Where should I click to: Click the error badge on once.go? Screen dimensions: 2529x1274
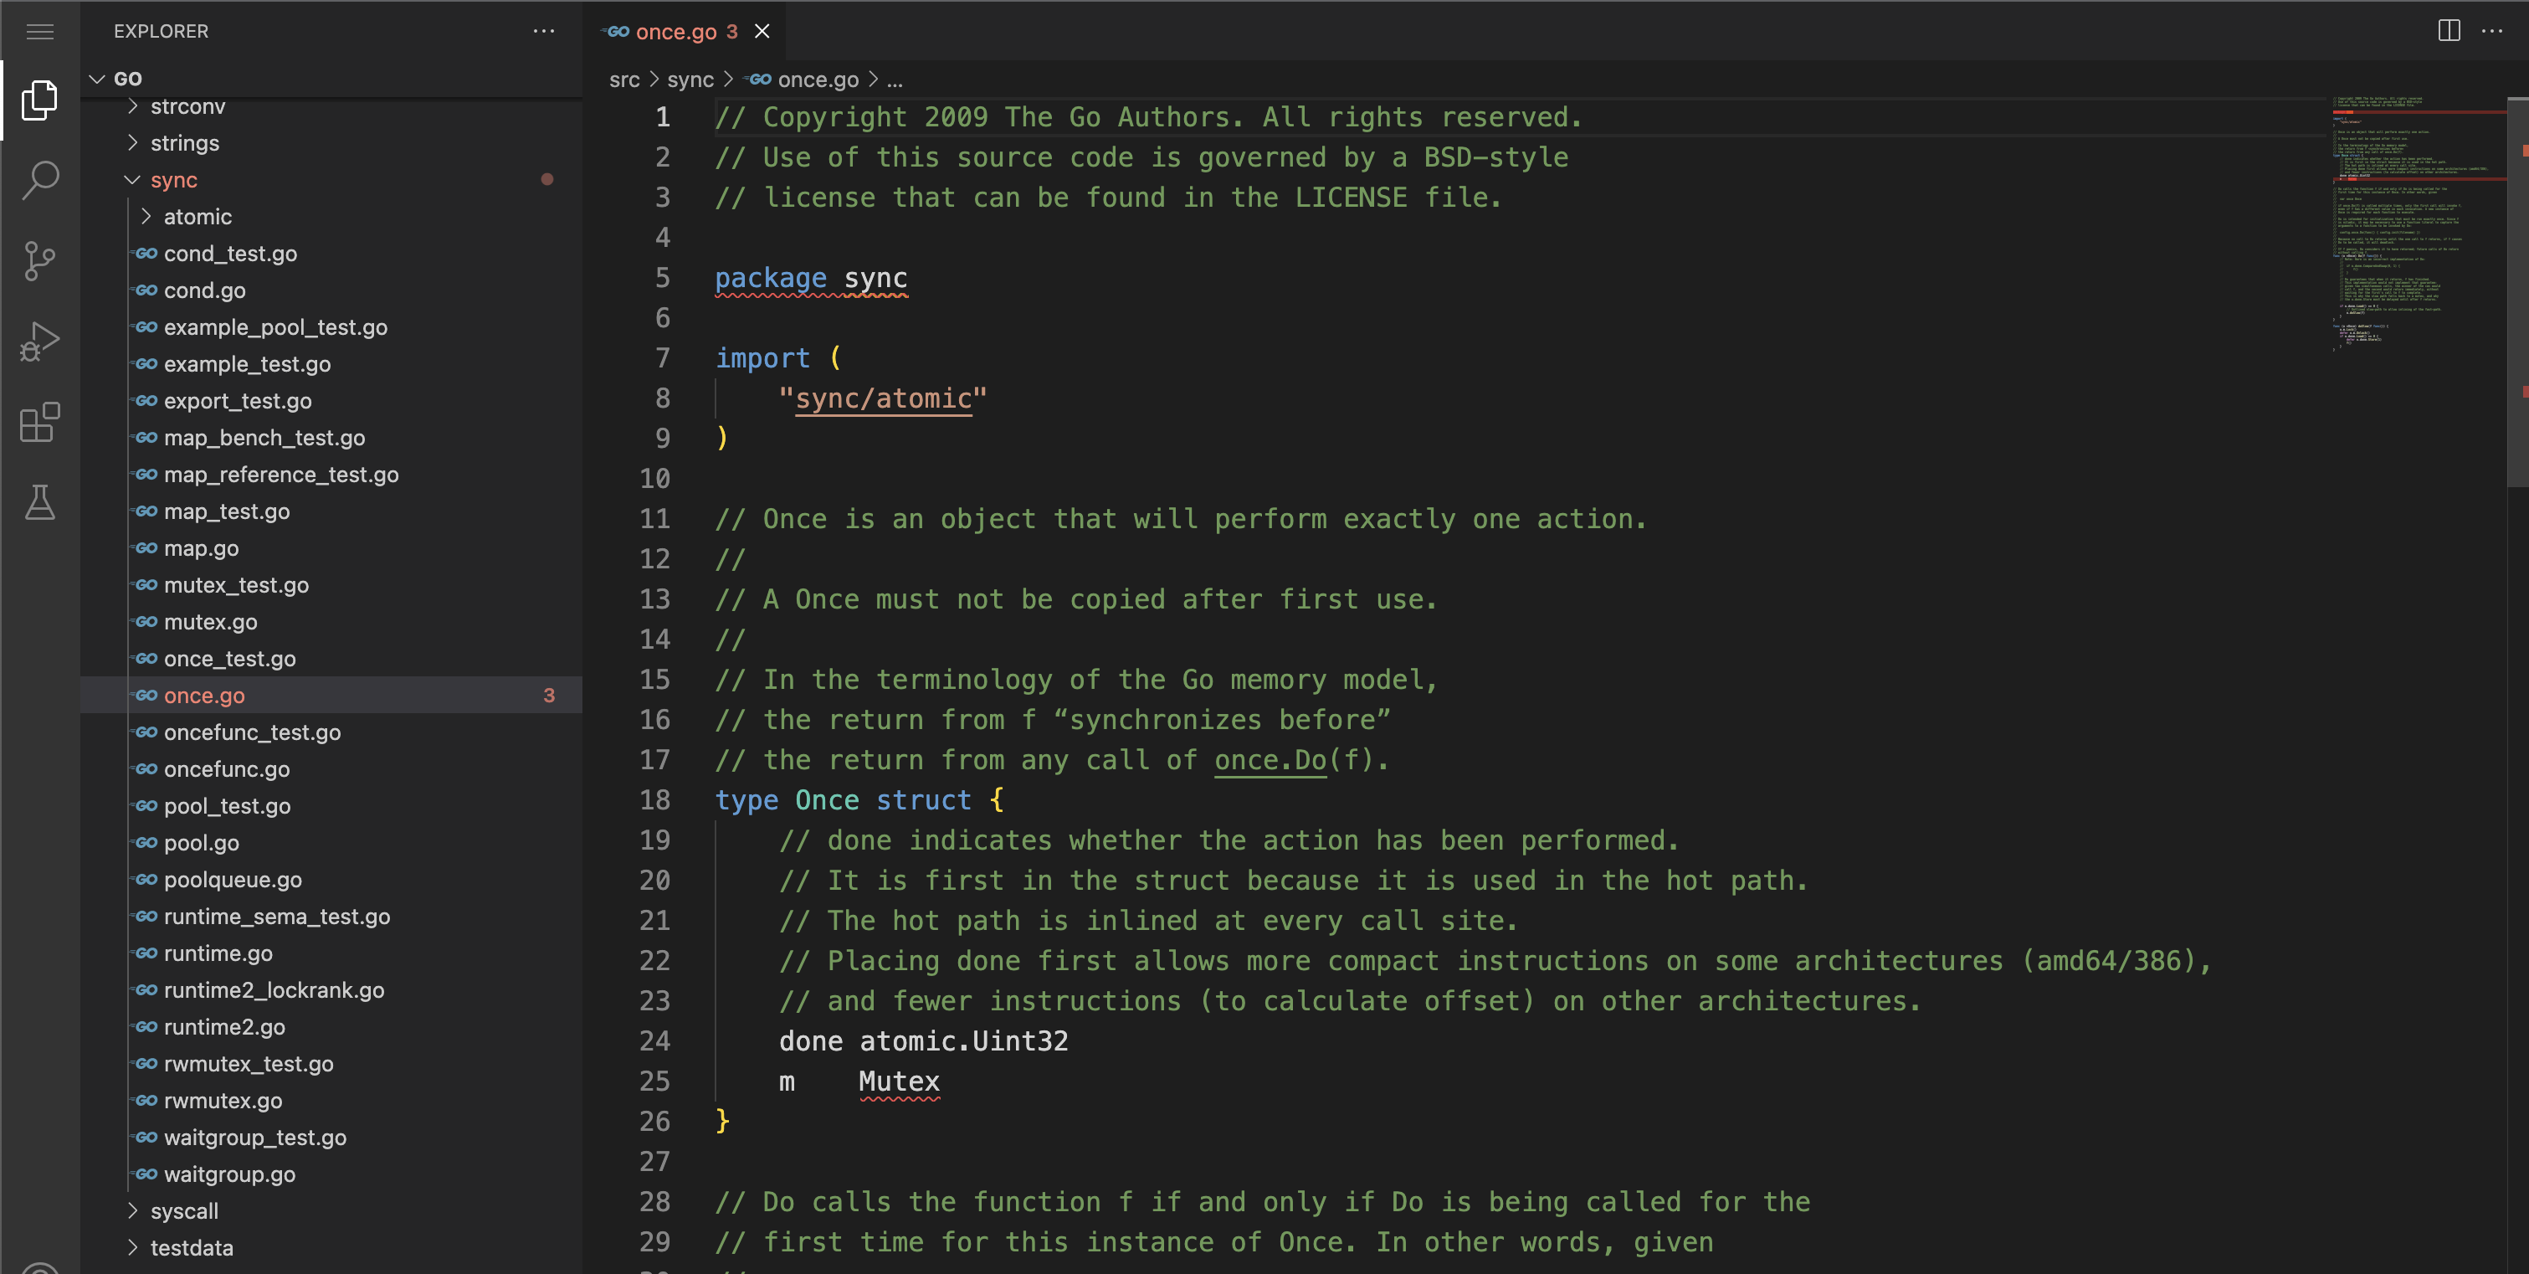[x=549, y=696]
